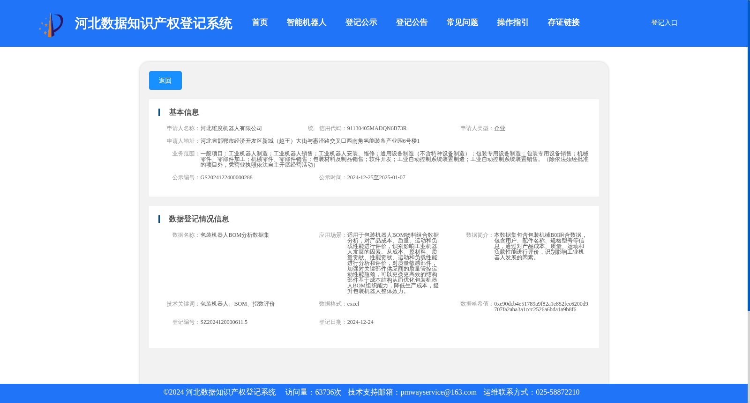Click the publication number GS2024122400000288
The width and height of the screenshot is (750, 403).
(226, 177)
